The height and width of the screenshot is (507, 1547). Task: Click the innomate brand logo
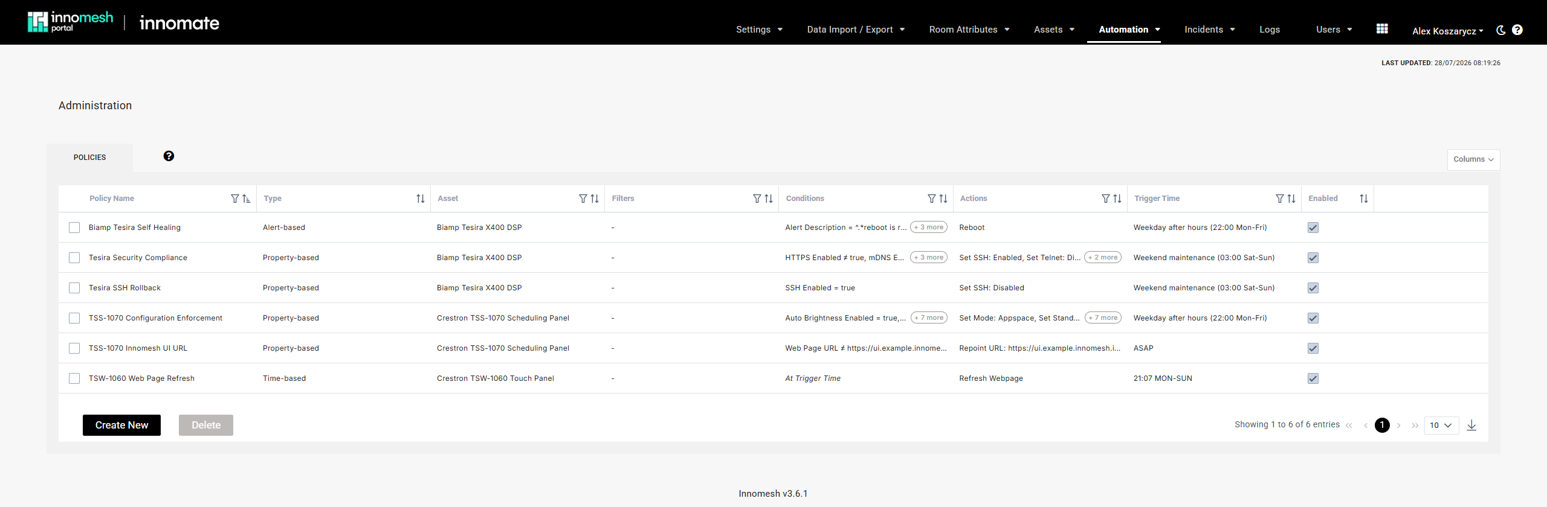(179, 23)
